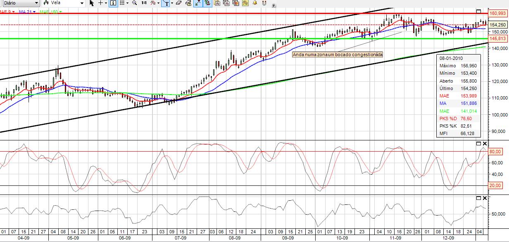This screenshot has height=242, width=509.
Task: Click the 80,00 overbought level label
Action: 496,152
